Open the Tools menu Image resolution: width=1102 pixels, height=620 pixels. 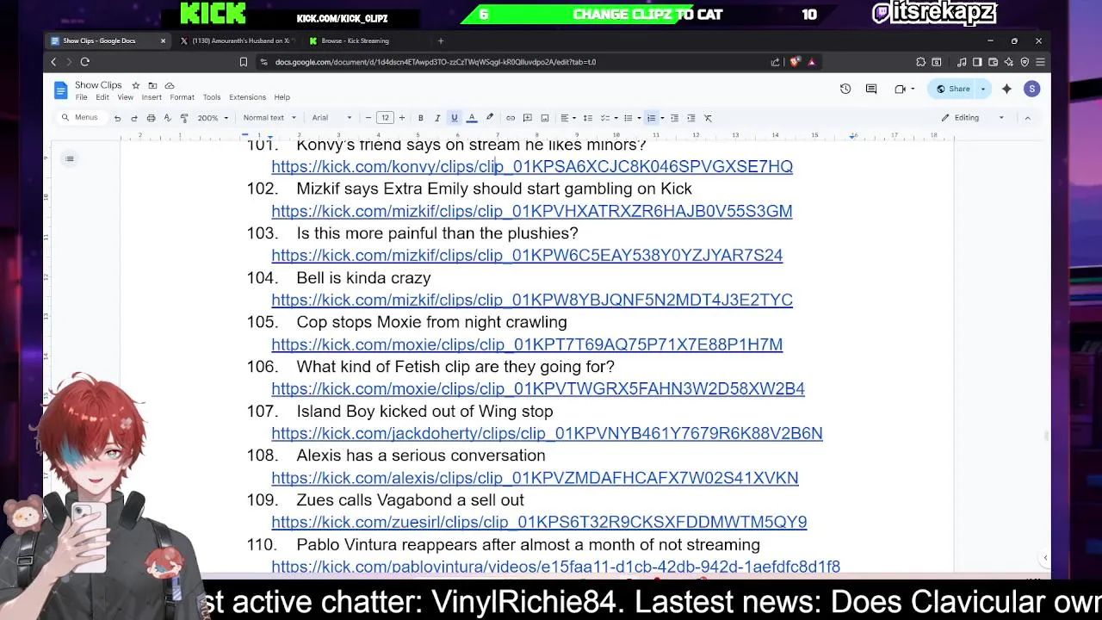tap(212, 97)
